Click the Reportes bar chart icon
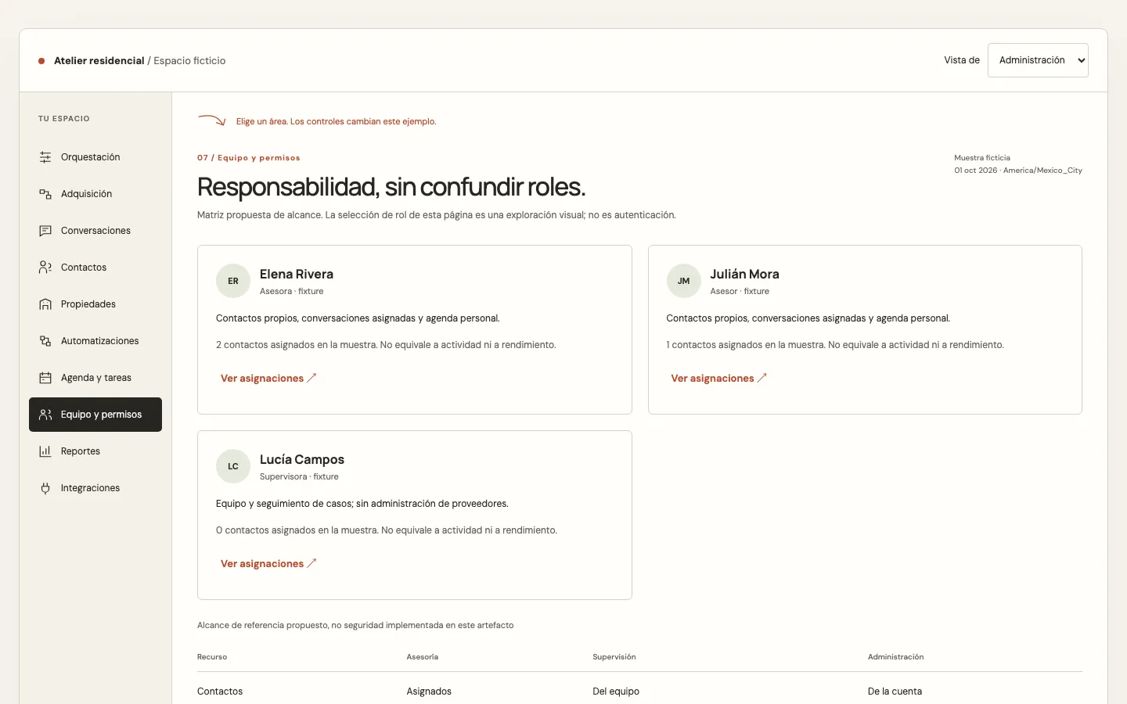The image size is (1127, 704). (x=45, y=451)
